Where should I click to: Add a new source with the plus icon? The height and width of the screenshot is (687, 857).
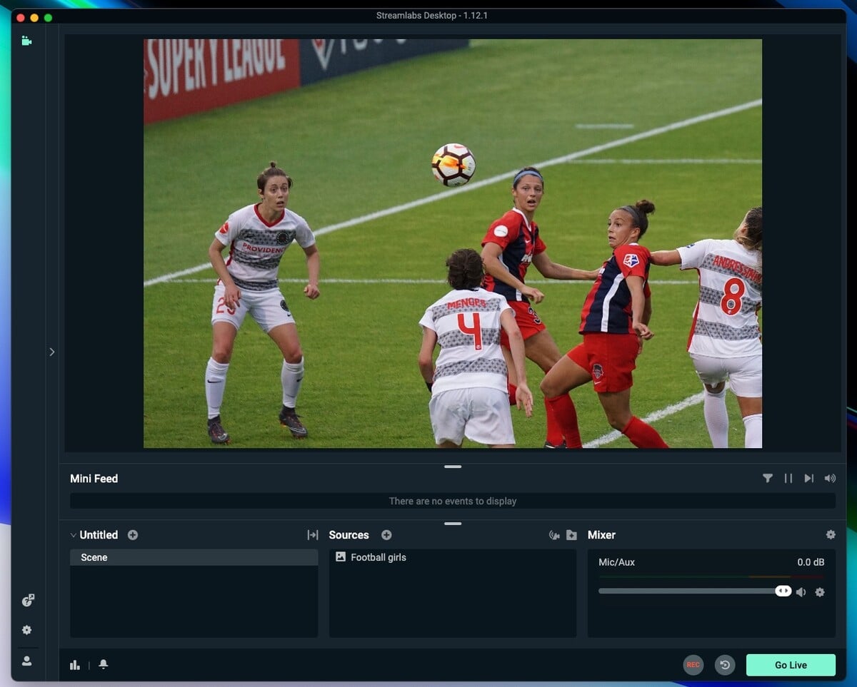[386, 534]
